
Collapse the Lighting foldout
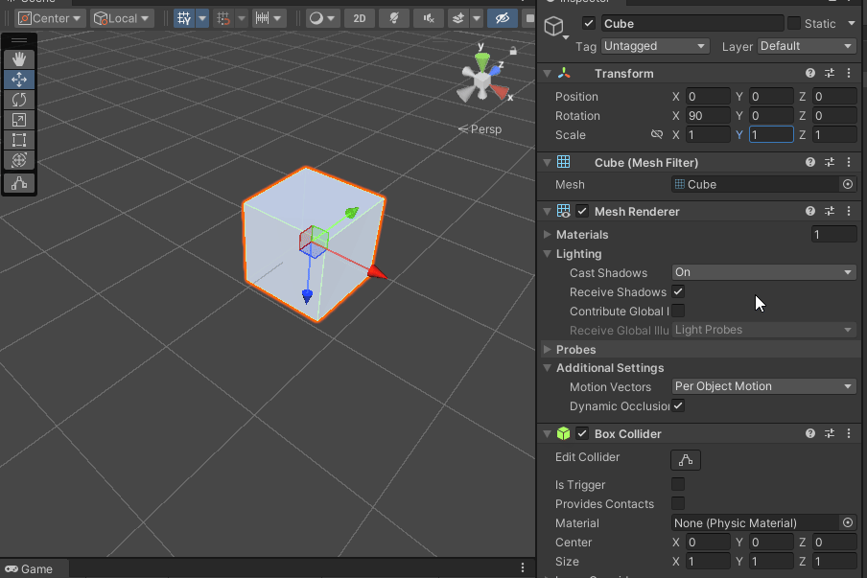[548, 254]
